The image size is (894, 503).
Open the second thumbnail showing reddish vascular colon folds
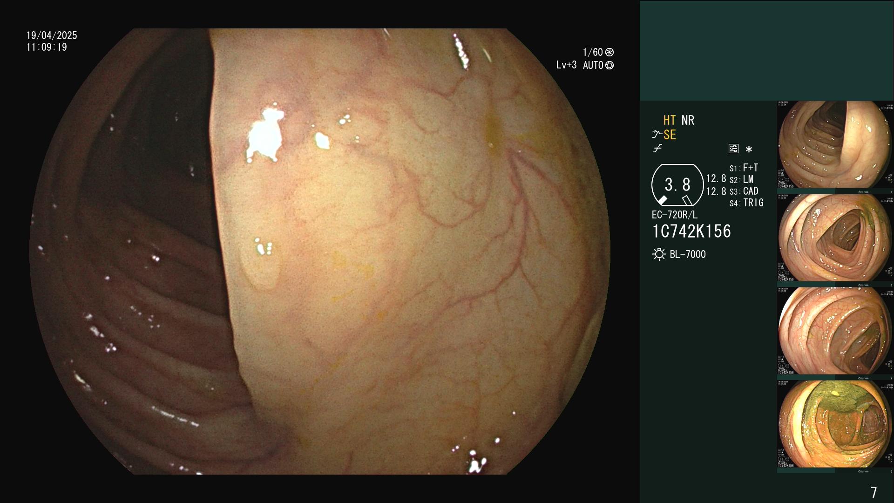pyautogui.click(x=835, y=238)
